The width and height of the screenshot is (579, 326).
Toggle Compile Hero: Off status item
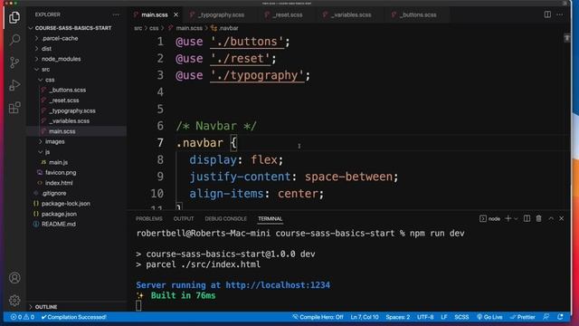click(x=318, y=317)
